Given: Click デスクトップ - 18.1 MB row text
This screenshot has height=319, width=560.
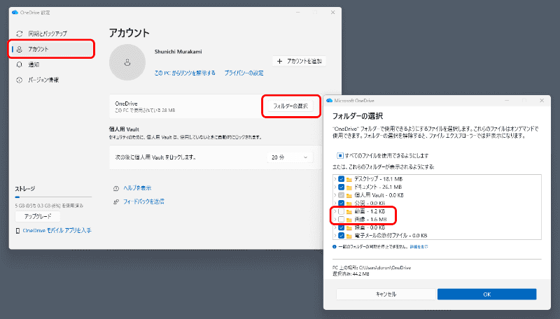Looking at the screenshot, I should 378,179.
